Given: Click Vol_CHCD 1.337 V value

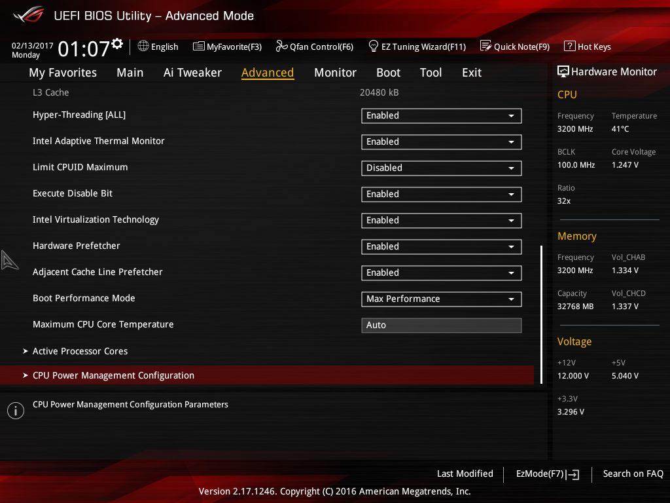Looking at the screenshot, I should tap(625, 307).
